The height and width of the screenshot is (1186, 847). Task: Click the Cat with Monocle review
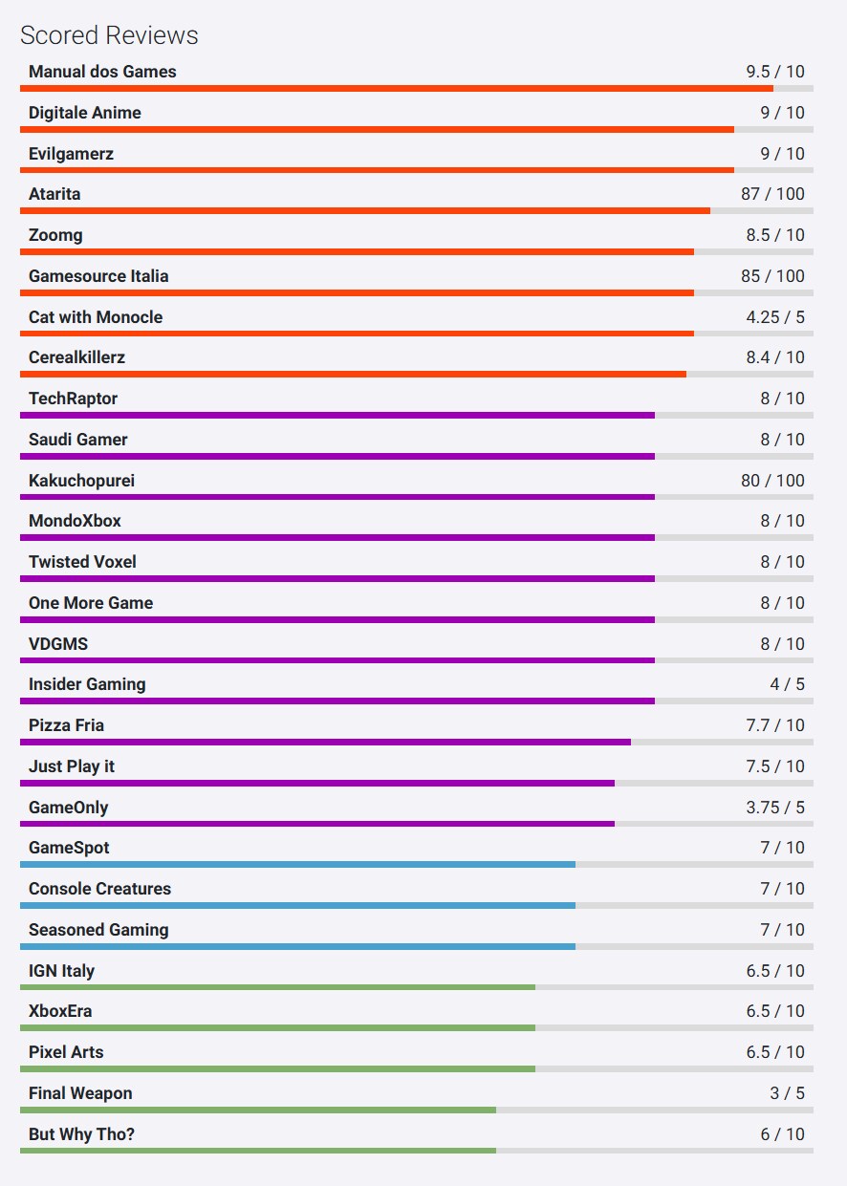(x=96, y=317)
